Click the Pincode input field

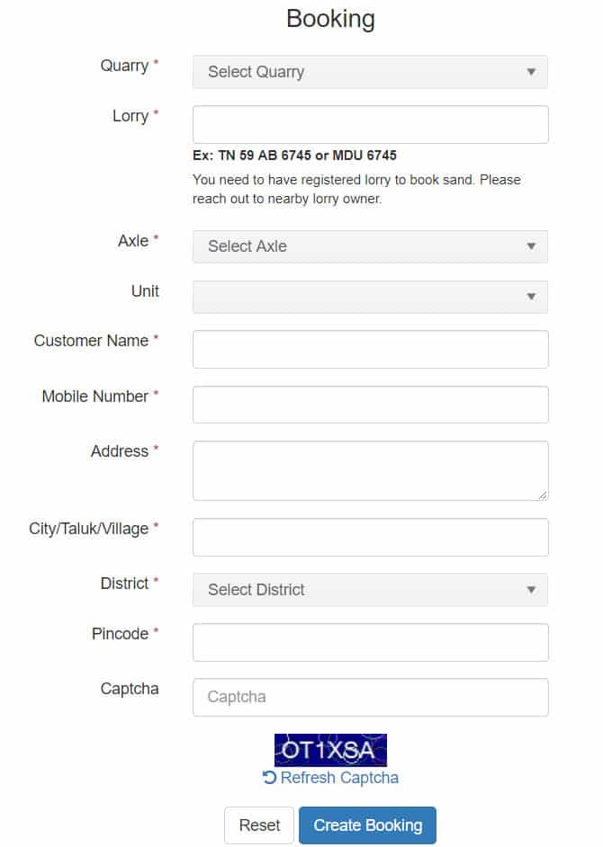(x=370, y=642)
